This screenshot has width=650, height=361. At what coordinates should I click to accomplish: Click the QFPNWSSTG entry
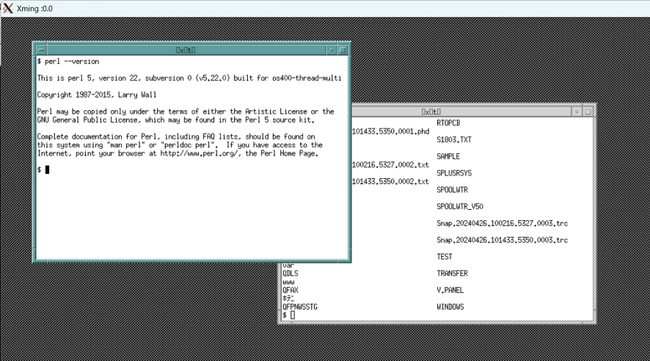click(x=300, y=307)
